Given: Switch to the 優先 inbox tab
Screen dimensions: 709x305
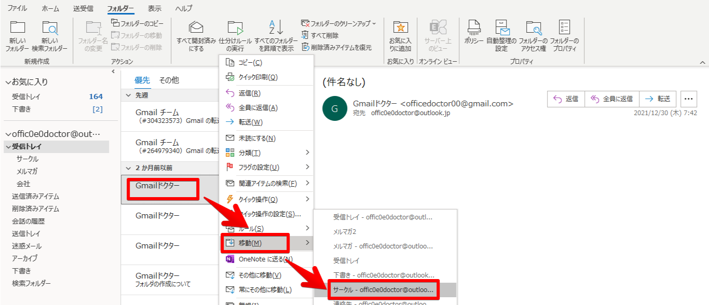Looking at the screenshot, I should point(142,80).
